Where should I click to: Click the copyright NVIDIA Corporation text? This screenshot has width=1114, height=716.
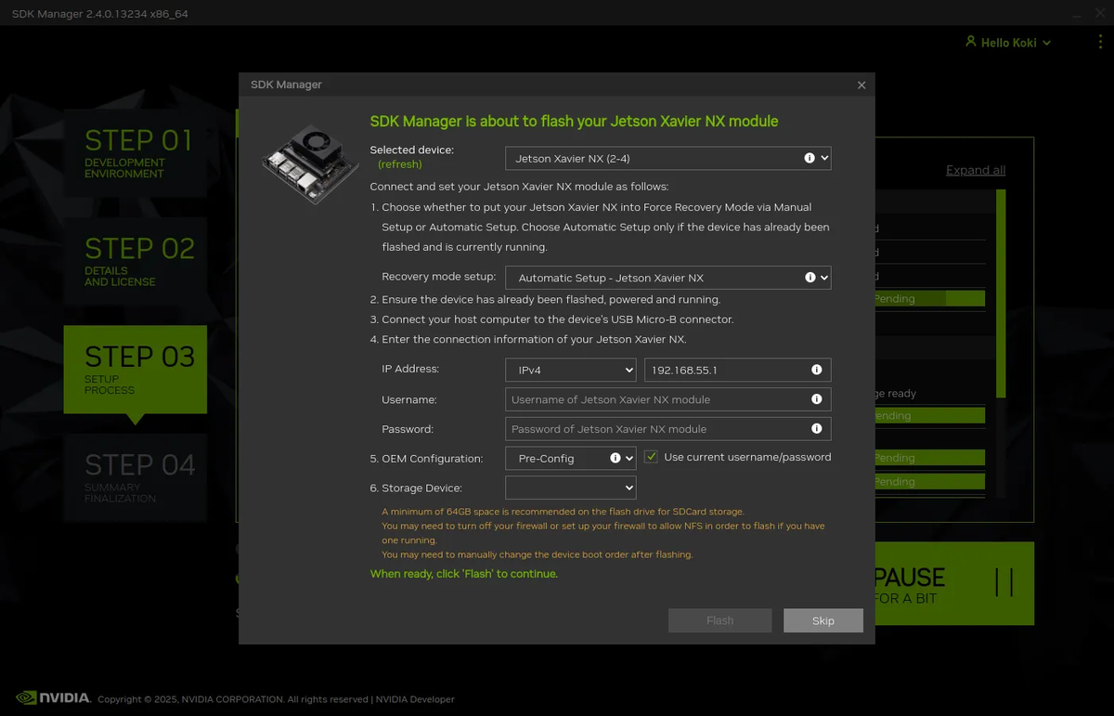tap(233, 699)
